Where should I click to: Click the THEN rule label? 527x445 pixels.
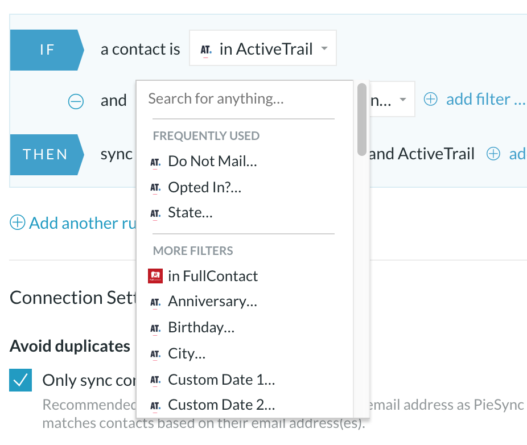click(47, 155)
